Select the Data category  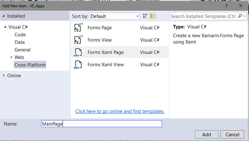(x=19, y=42)
